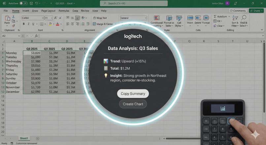Click the Undo arrow icon

(37, 3)
